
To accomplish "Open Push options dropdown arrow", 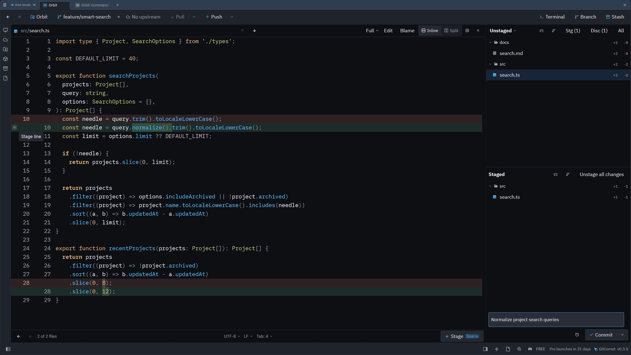I will click(232, 17).
